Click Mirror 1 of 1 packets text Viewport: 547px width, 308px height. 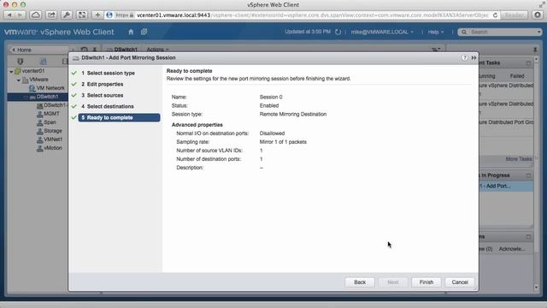[283, 142]
